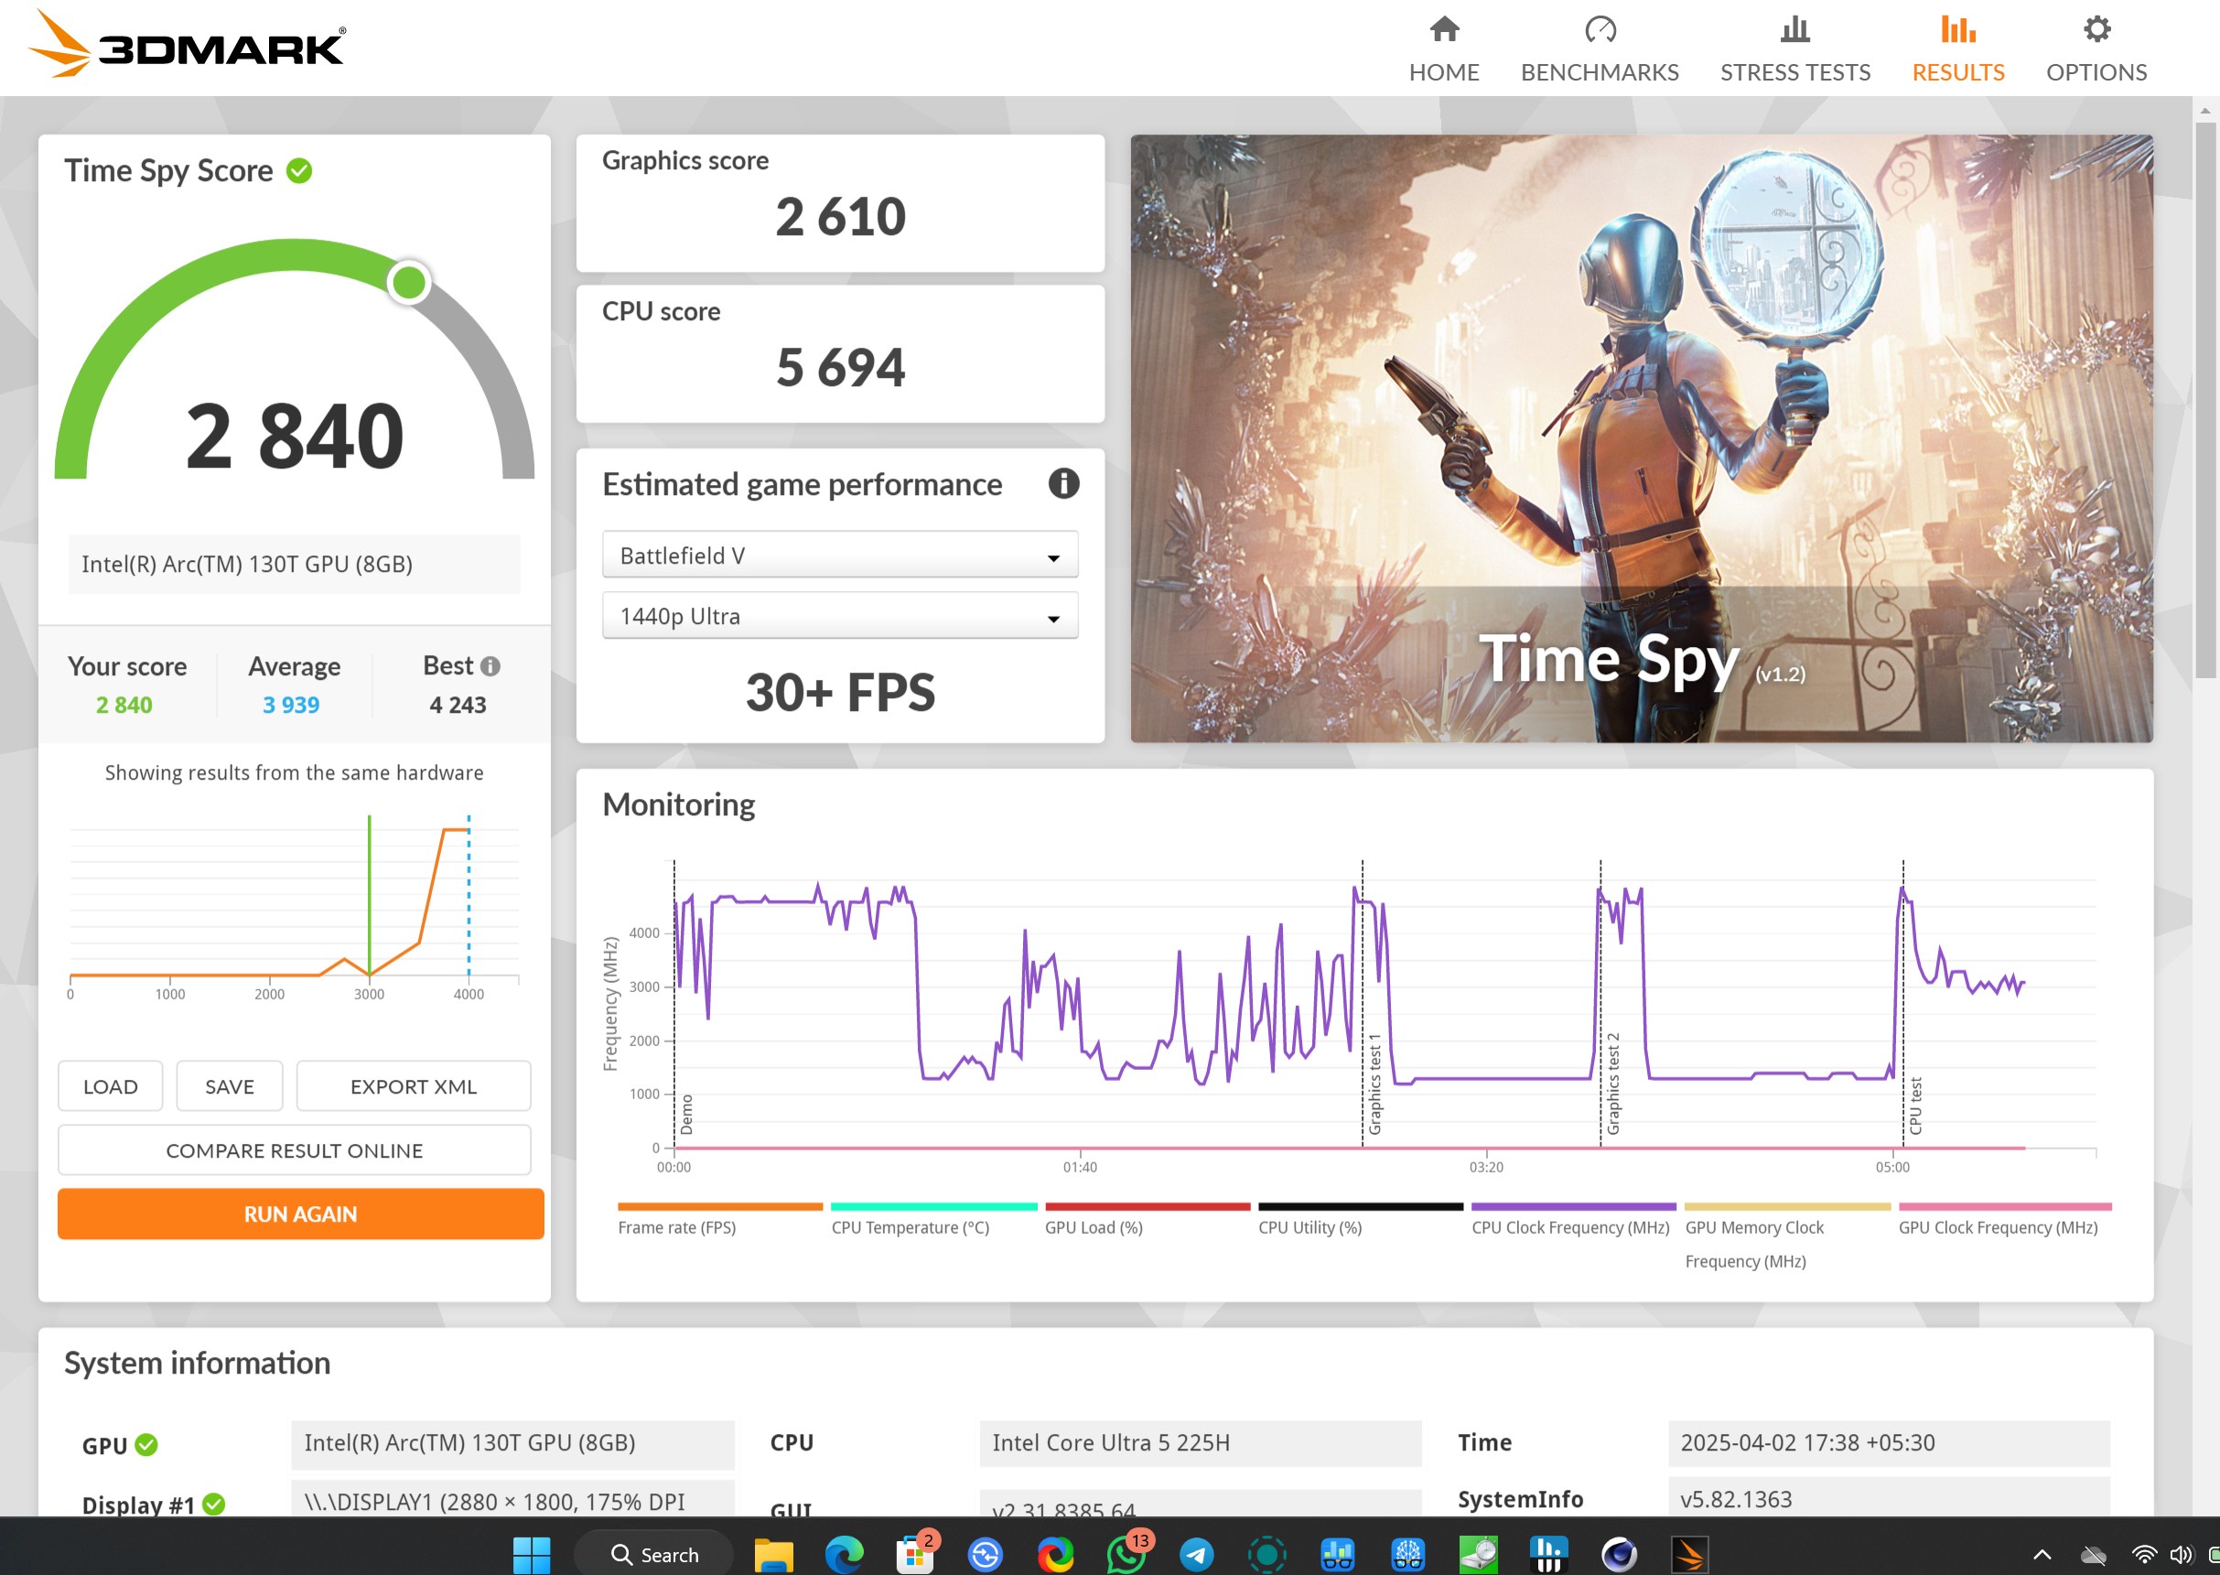Open the blue glasses chart taskbar app
The width and height of the screenshot is (2220, 1575).
tap(1338, 1555)
